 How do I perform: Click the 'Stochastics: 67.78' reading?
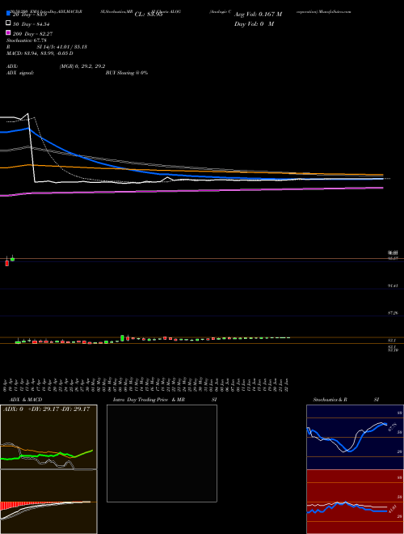[27, 40]
